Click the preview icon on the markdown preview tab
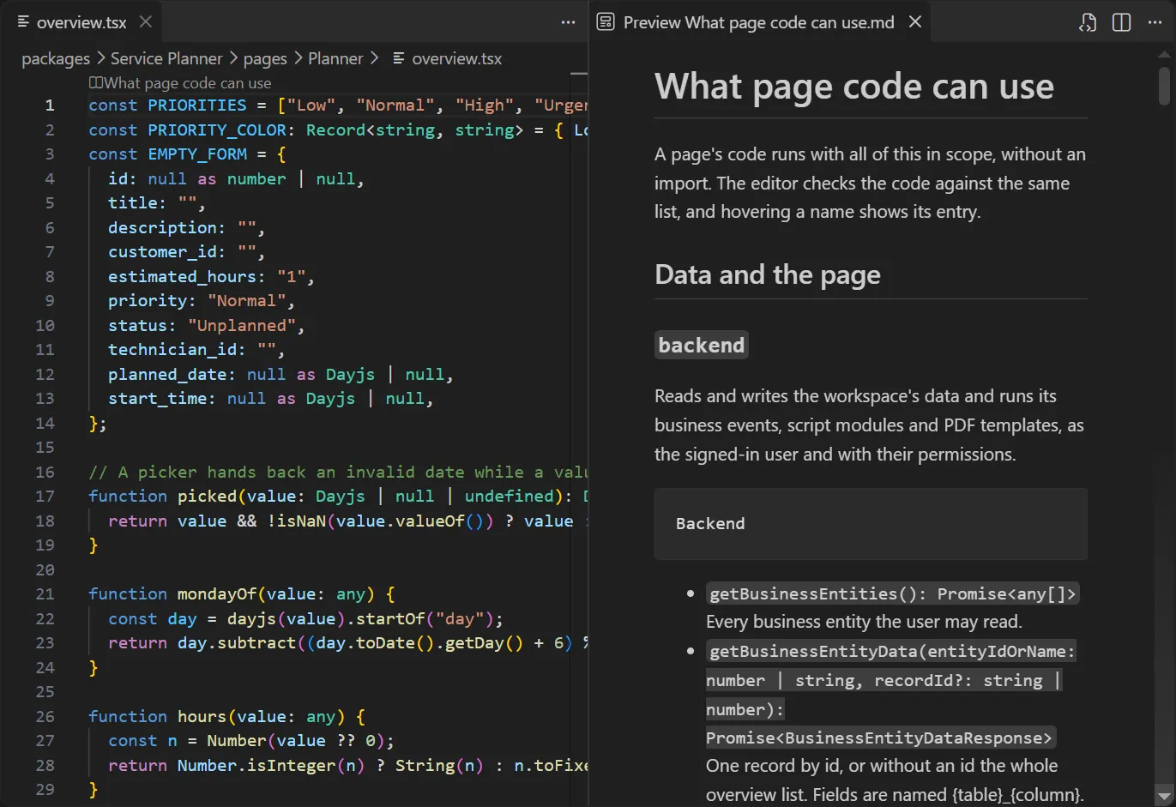 606,21
